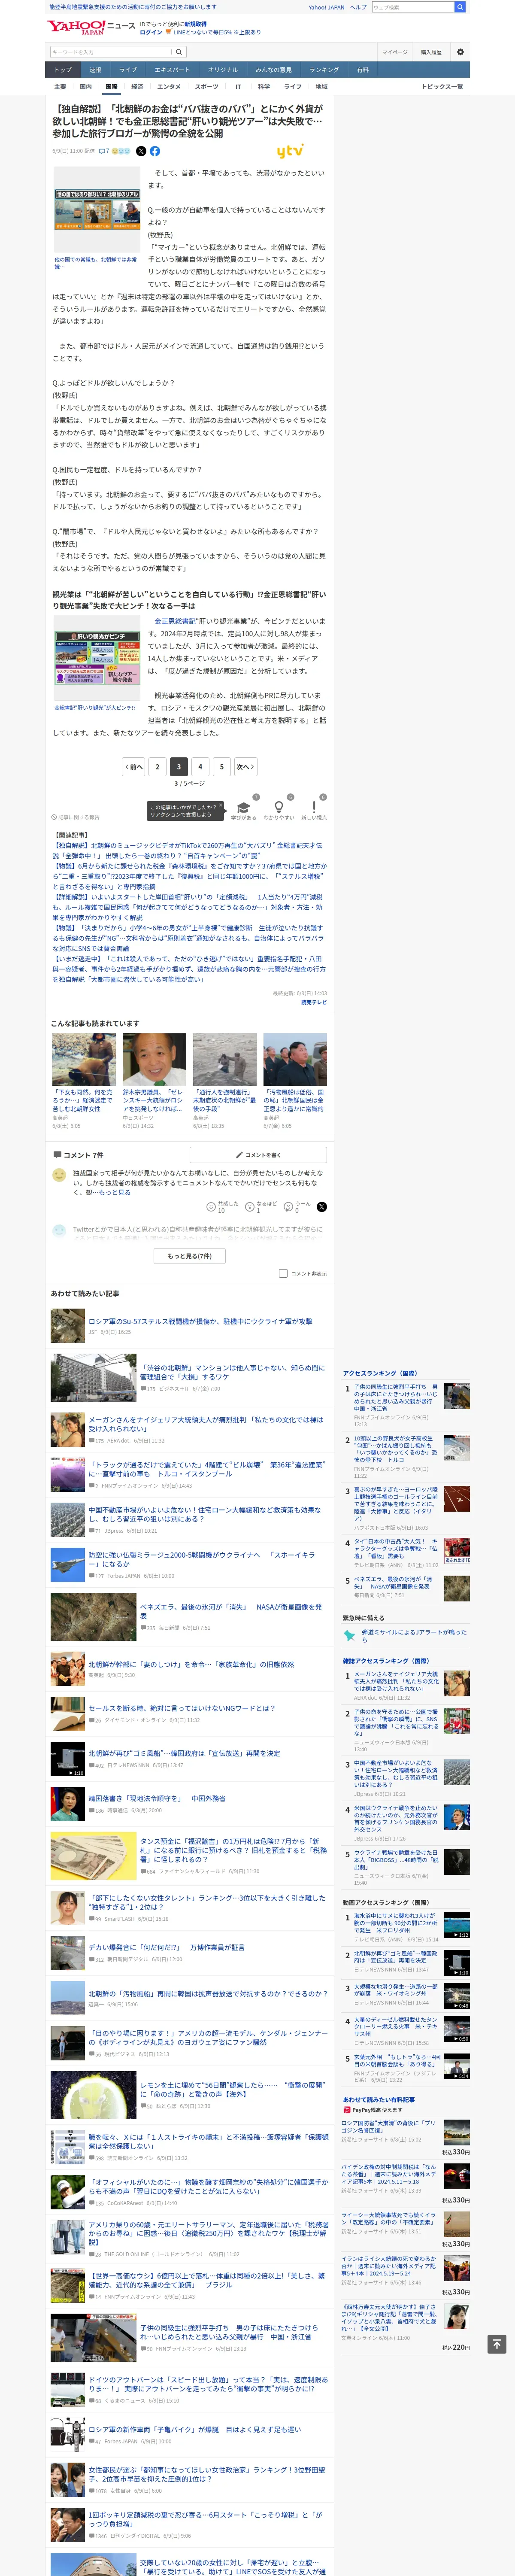This screenshot has height=2576, width=515.
Task: Open the first article image thumbnail
Action: (x=97, y=210)
